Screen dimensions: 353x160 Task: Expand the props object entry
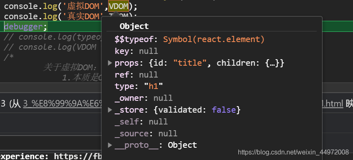click(x=110, y=63)
